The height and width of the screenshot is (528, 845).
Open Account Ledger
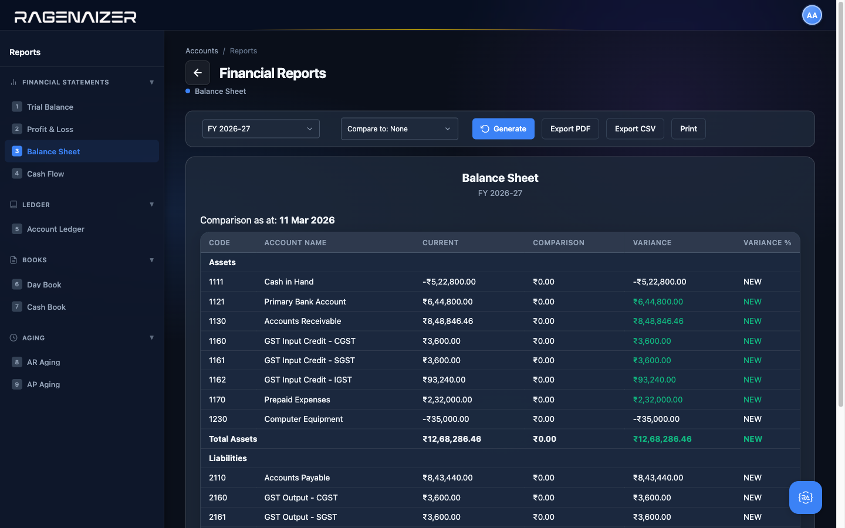coord(82,229)
